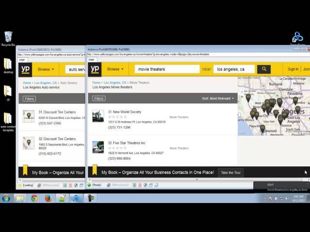Click Filters button in movie theaters window

click(x=99, y=99)
